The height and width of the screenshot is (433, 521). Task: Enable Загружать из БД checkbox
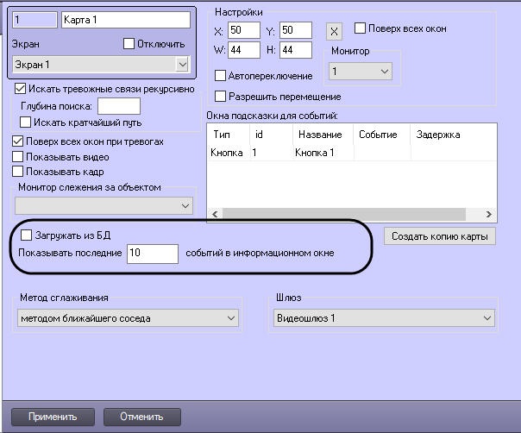point(26,235)
